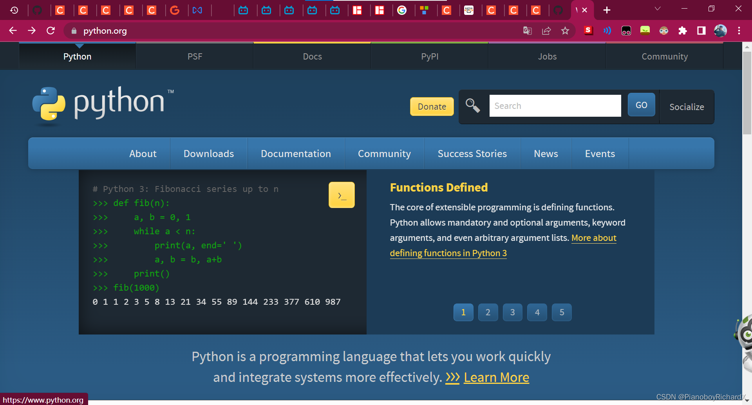Open the green sprout extension
Viewport: 752px width, 405px height.
[x=645, y=31]
